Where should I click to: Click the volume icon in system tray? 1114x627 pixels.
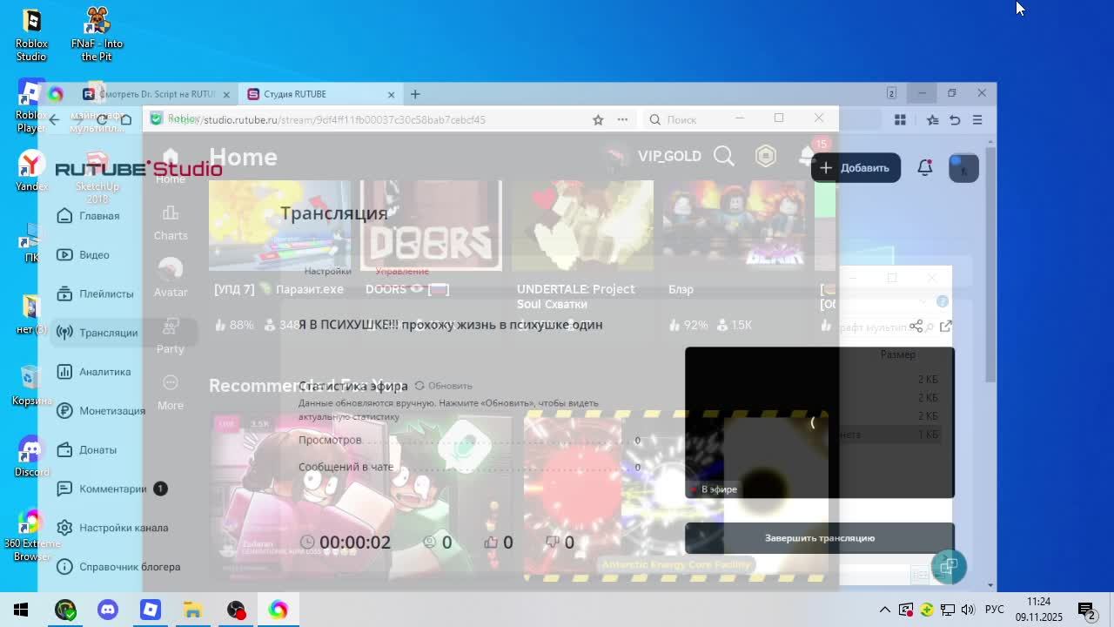pyautogui.click(x=968, y=610)
